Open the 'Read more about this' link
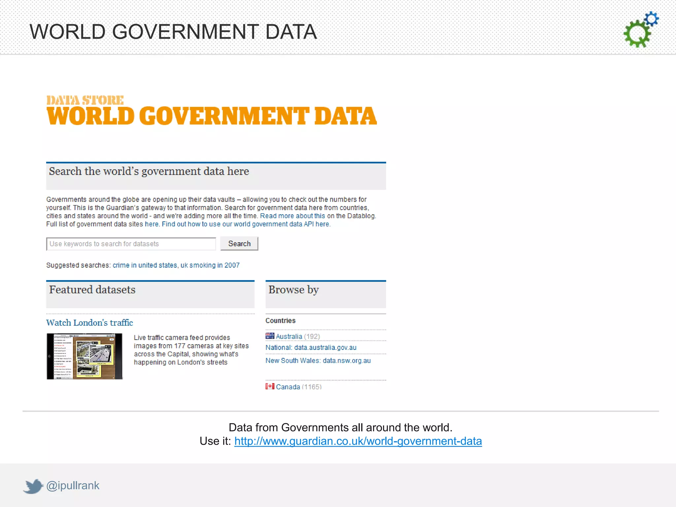This screenshot has height=507, width=676. [x=292, y=216]
